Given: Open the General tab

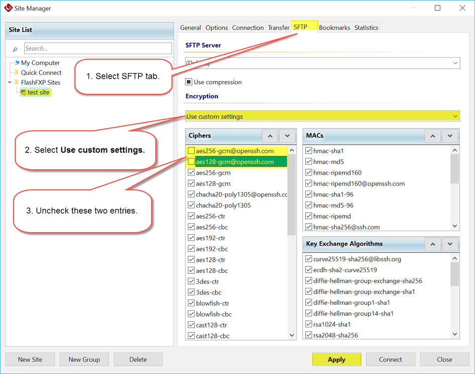Looking at the screenshot, I should click(190, 28).
